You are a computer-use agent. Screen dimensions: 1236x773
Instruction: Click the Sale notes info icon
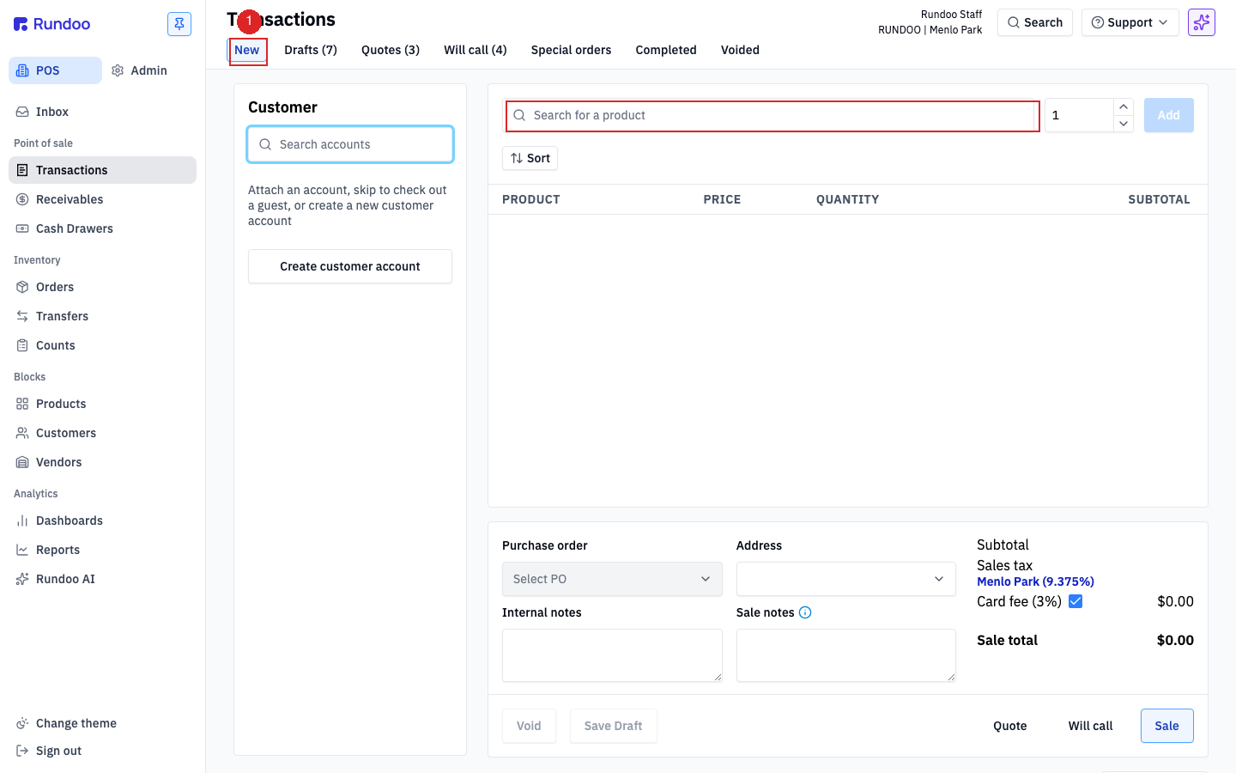[805, 612]
